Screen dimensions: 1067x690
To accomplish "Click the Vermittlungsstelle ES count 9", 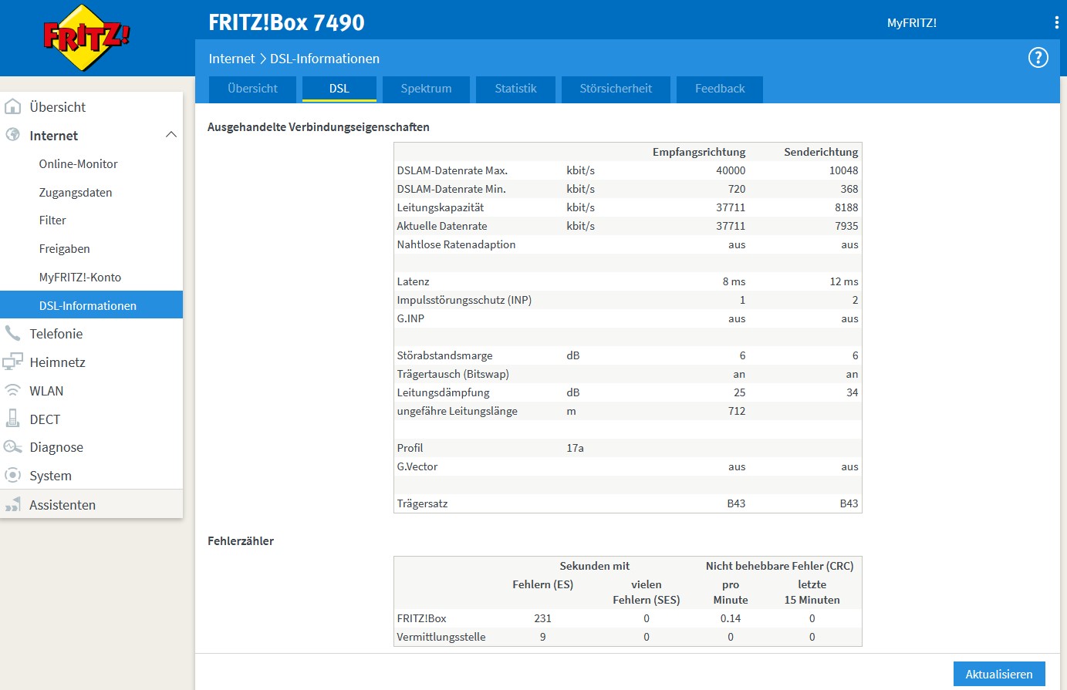I will 542,637.
